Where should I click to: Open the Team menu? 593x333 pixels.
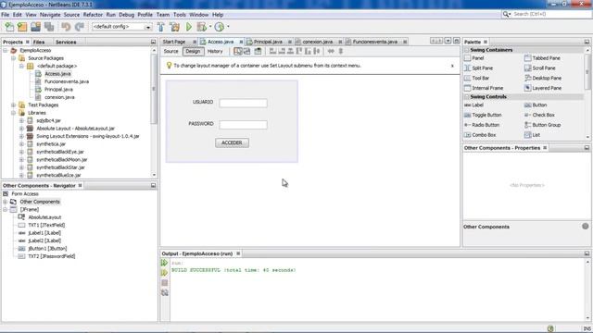[163, 15]
